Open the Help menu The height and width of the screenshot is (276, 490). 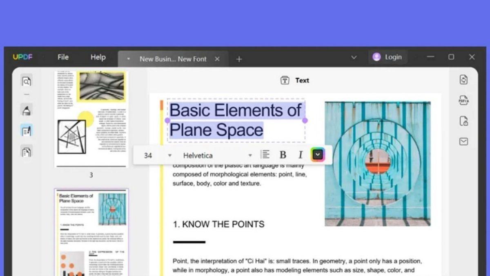[98, 57]
